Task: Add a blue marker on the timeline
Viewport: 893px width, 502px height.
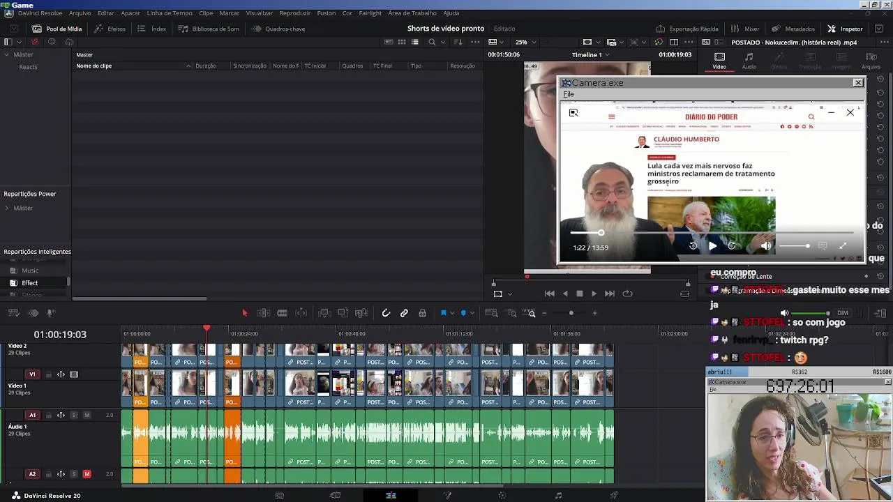Action: point(463,314)
